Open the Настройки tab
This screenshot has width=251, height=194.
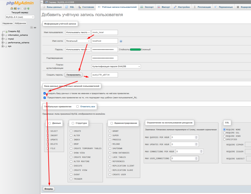[182, 7]
